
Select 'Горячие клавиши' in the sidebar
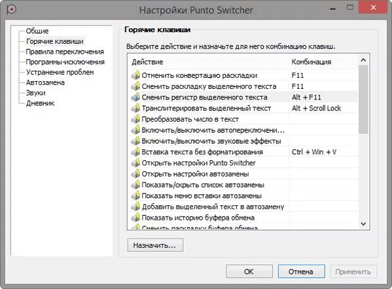pyautogui.click(x=55, y=41)
